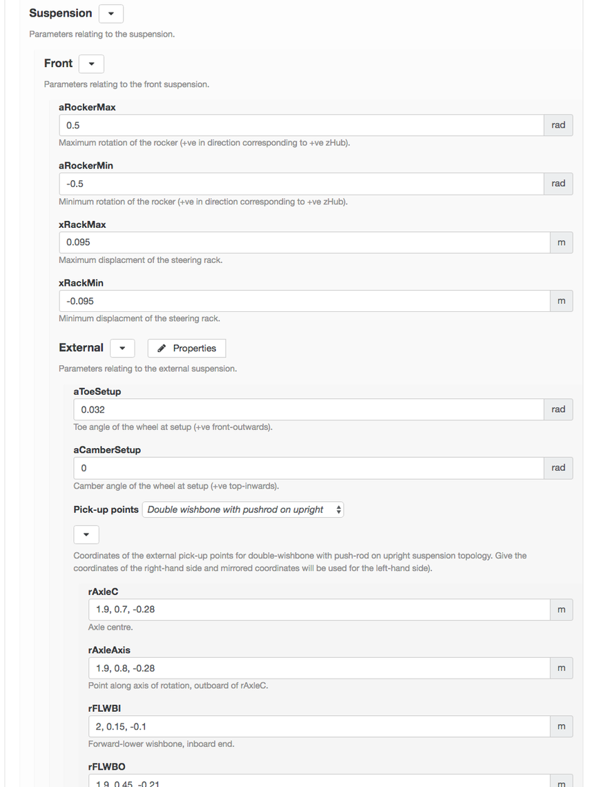This screenshot has height=787, width=589.
Task: Open the External section dropdown caret
Action: pyautogui.click(x=122, y=349)
